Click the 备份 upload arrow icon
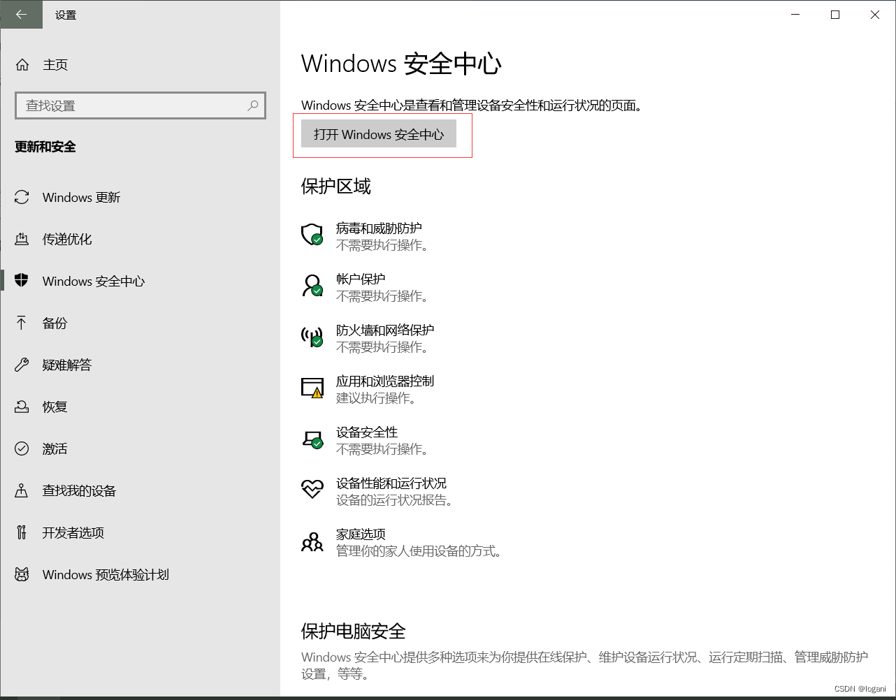 (x=22, y=323)
